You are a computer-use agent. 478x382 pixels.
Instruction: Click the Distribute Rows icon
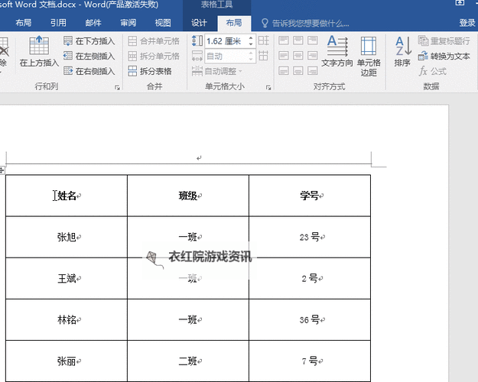click(263, 40)
